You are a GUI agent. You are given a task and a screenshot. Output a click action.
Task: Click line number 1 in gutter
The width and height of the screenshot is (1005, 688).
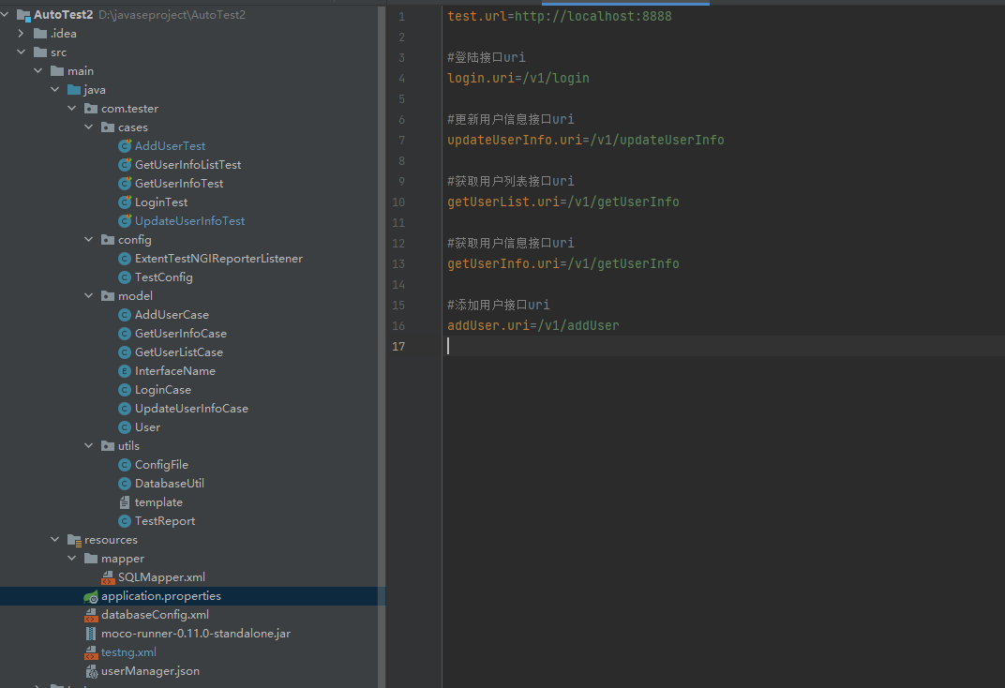point(402,17)
